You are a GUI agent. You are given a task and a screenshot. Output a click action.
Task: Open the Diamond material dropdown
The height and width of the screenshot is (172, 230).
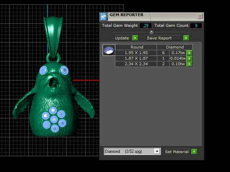coord(157,151)
